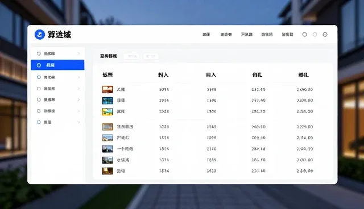This screenshot has width=364, height=209.
Task: Open the thumbnail in the row labeled starting with 一个
Action: [107, 149]
